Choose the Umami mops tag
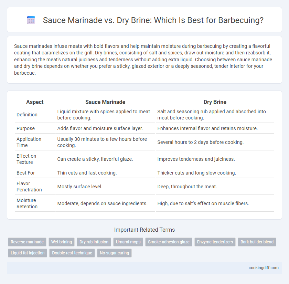The width and height of the screenshot is (289, 284). pyautogui.click(x=128, y=242)
